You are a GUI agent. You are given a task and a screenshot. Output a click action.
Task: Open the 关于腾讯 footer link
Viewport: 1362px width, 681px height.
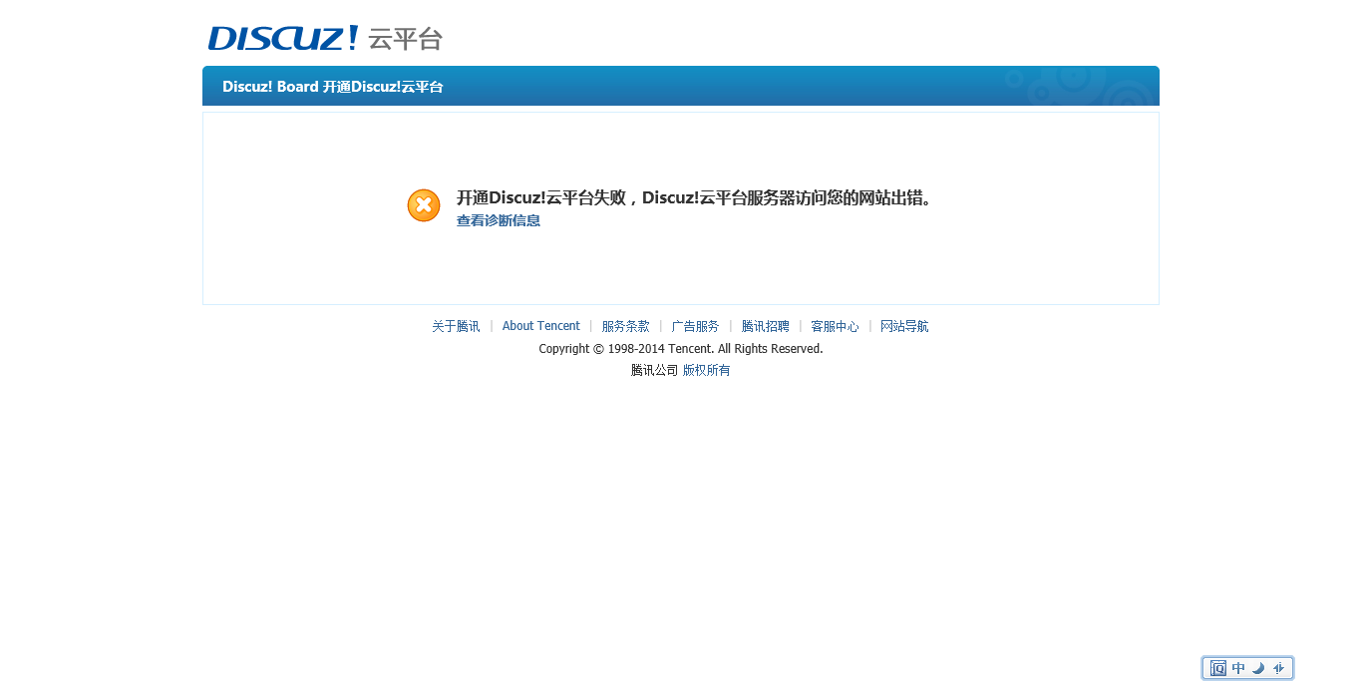click(x=456, y=326)
